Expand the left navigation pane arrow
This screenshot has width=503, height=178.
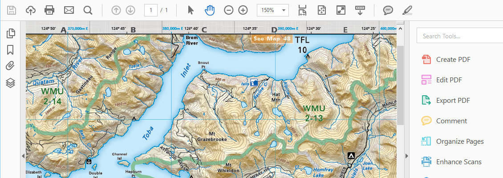[23, 156]
